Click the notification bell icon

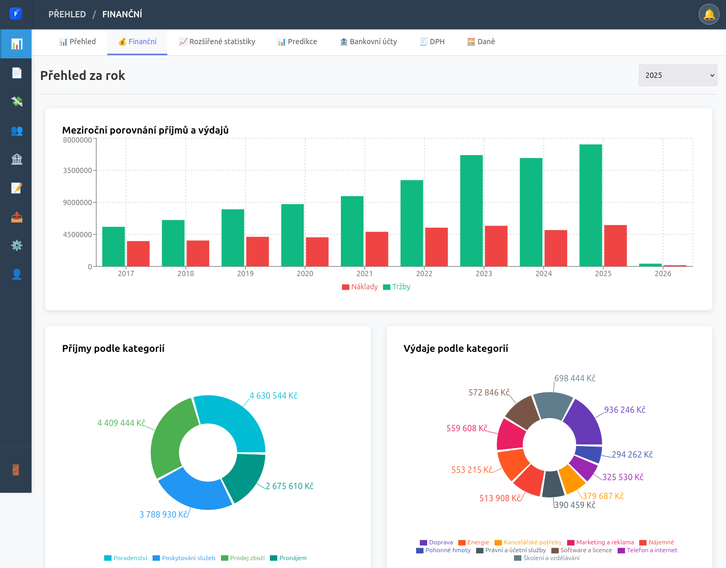(x=709, y=14)
